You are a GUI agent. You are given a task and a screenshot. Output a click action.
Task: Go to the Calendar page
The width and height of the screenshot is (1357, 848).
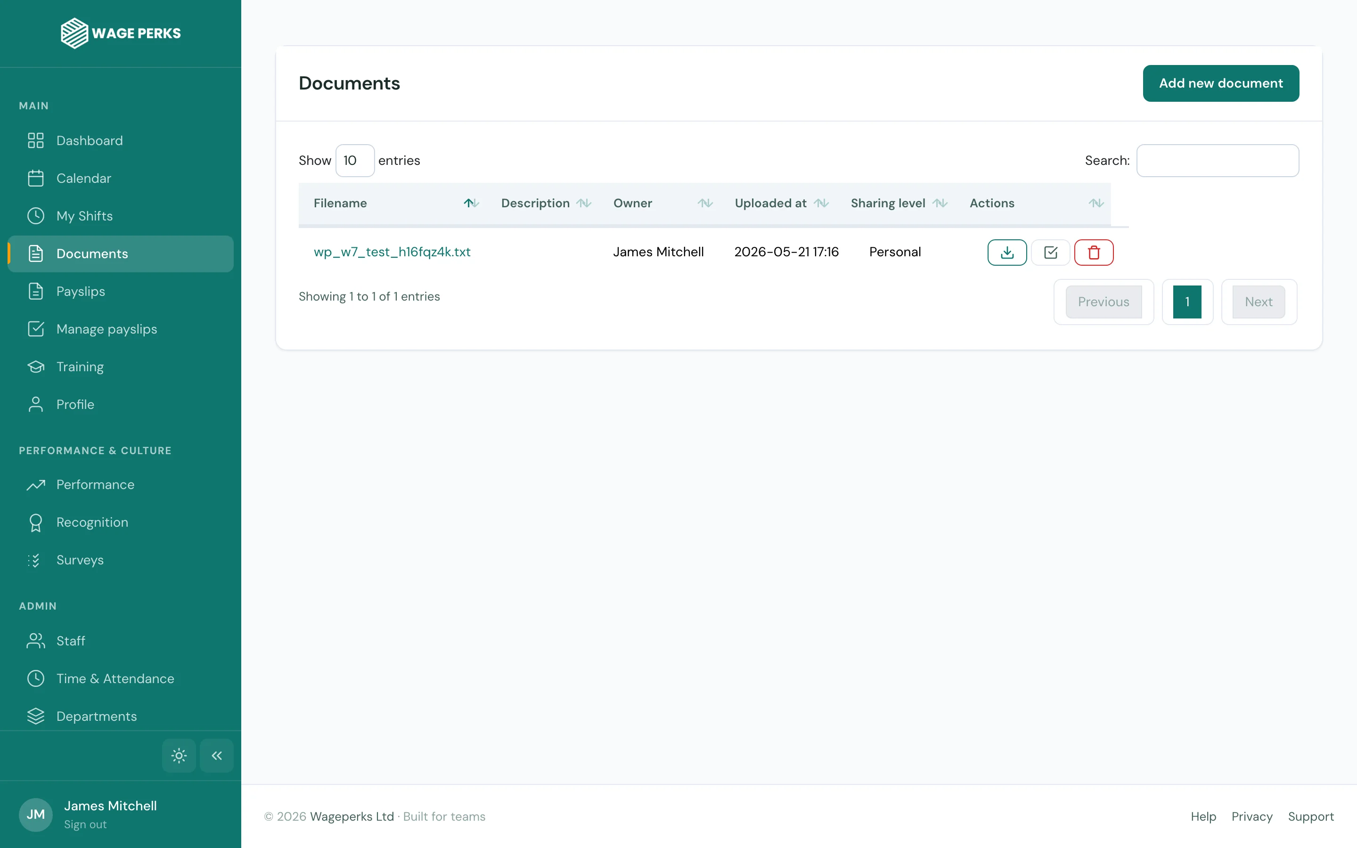(x=121, y=179)
